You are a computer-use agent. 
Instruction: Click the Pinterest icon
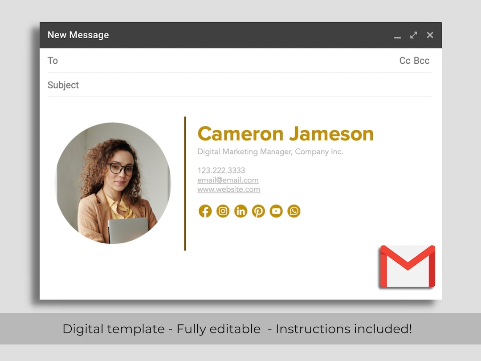tap(258, 211)
